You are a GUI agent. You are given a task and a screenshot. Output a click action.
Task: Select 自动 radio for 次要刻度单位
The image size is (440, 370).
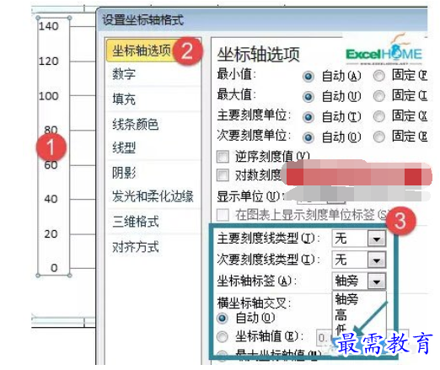(309, 137)
